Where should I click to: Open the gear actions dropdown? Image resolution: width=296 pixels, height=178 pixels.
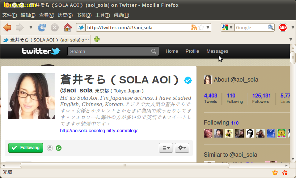(x=182, y=148)
